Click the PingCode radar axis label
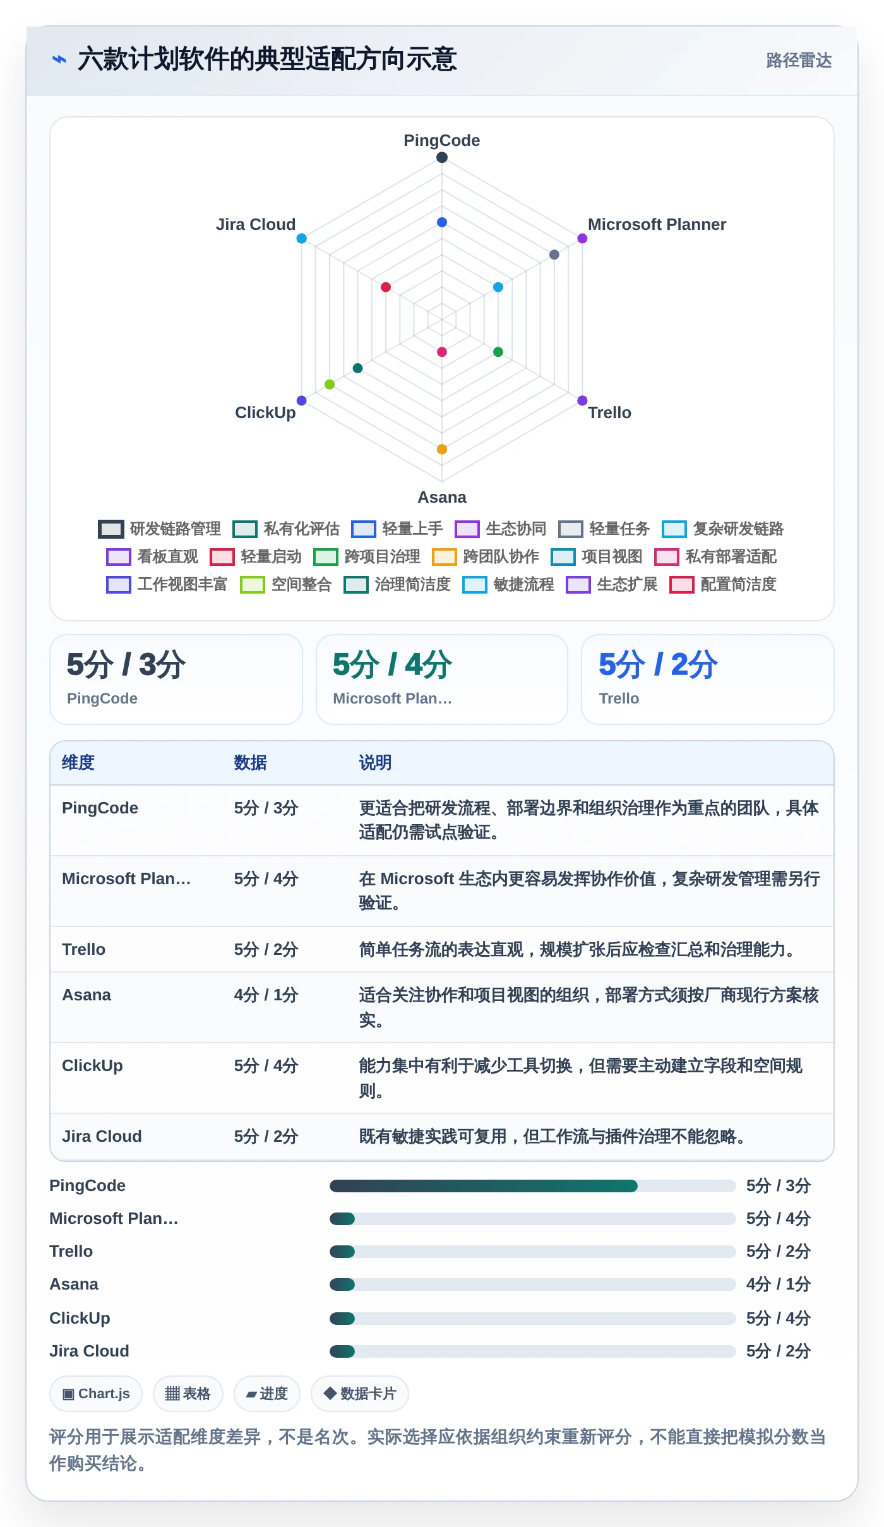The image size is (884, 1527). click(442, 140)
